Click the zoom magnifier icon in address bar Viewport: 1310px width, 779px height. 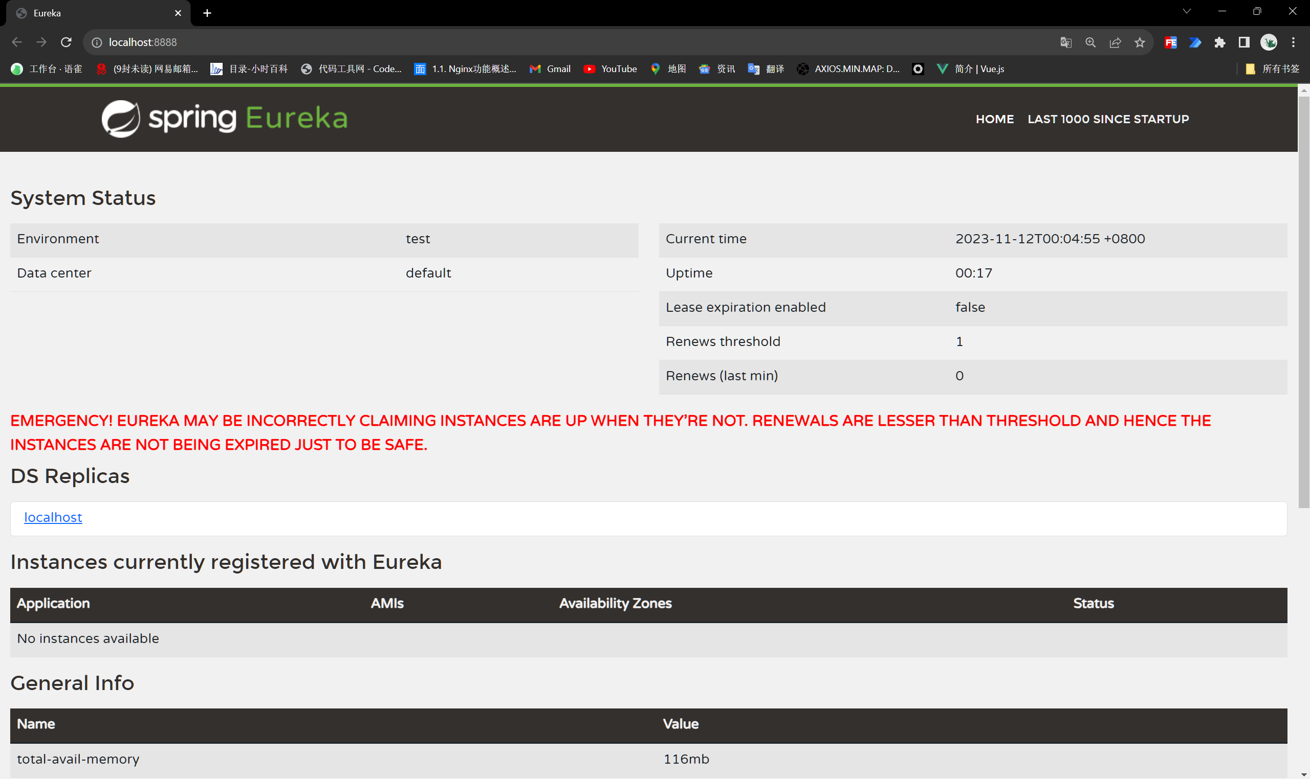click(x=1090, y=42)
